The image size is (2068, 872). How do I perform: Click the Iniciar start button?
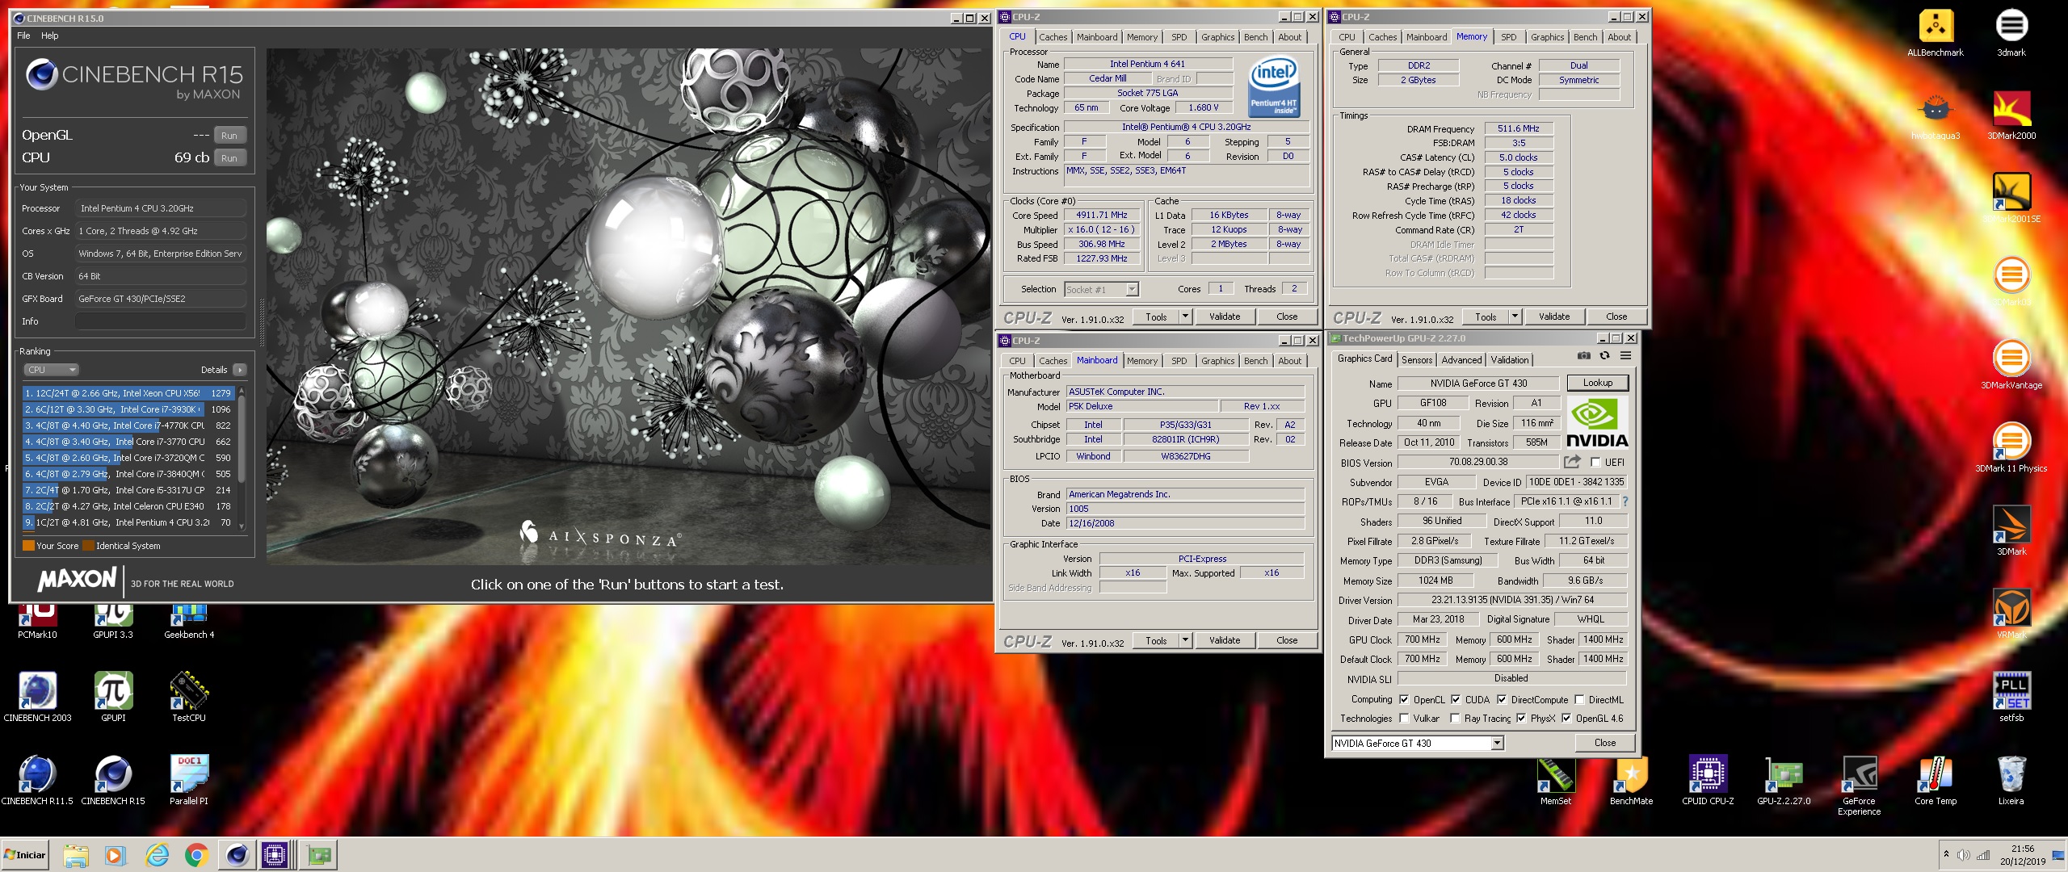point(25,855)
